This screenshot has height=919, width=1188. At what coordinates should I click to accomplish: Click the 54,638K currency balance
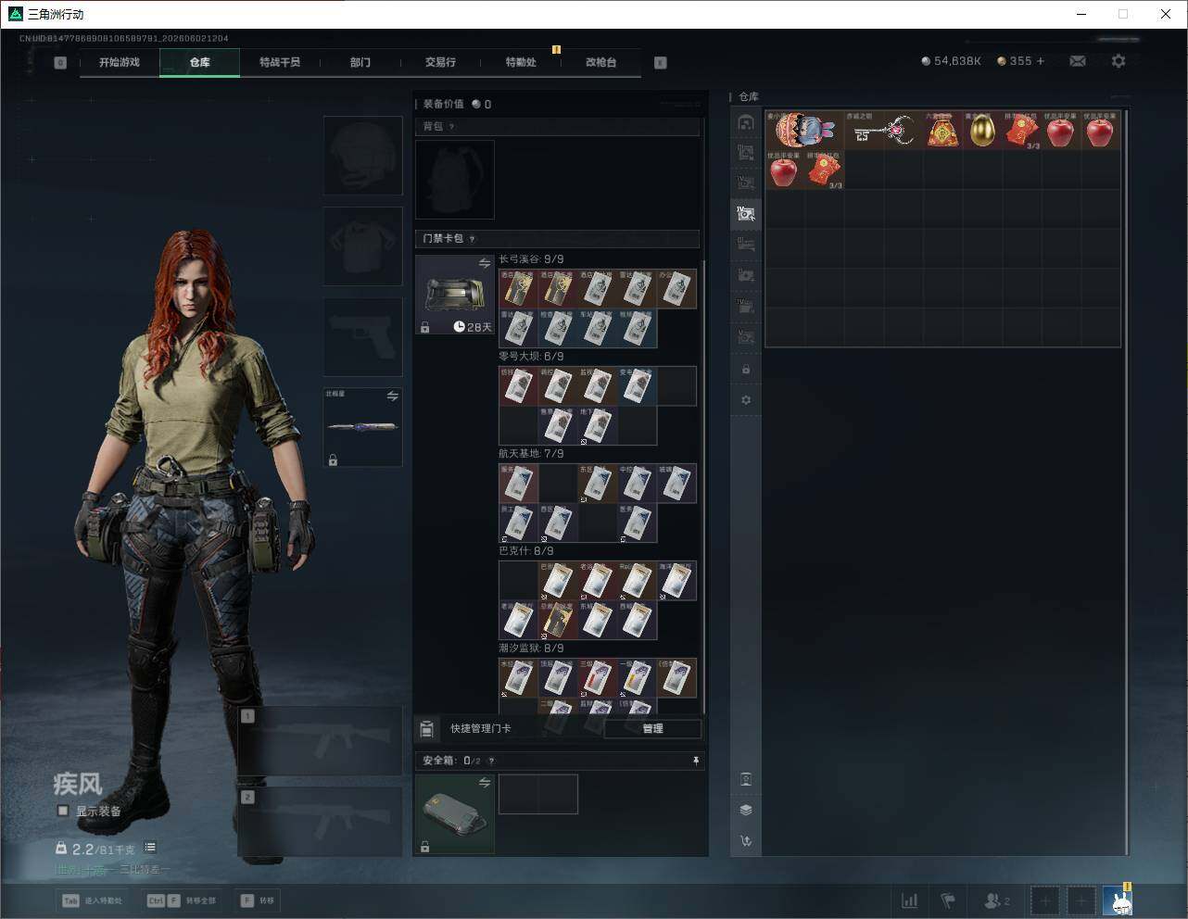tap(951, 61)
